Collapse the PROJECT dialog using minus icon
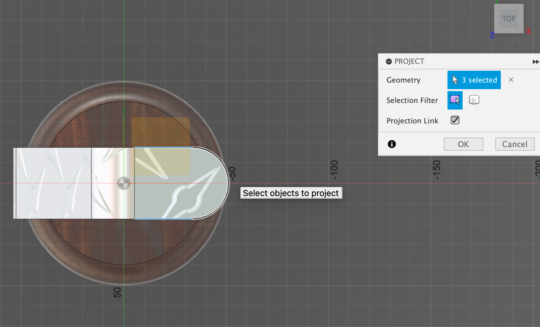The image size is (540, 327). (x=389, y=62)
